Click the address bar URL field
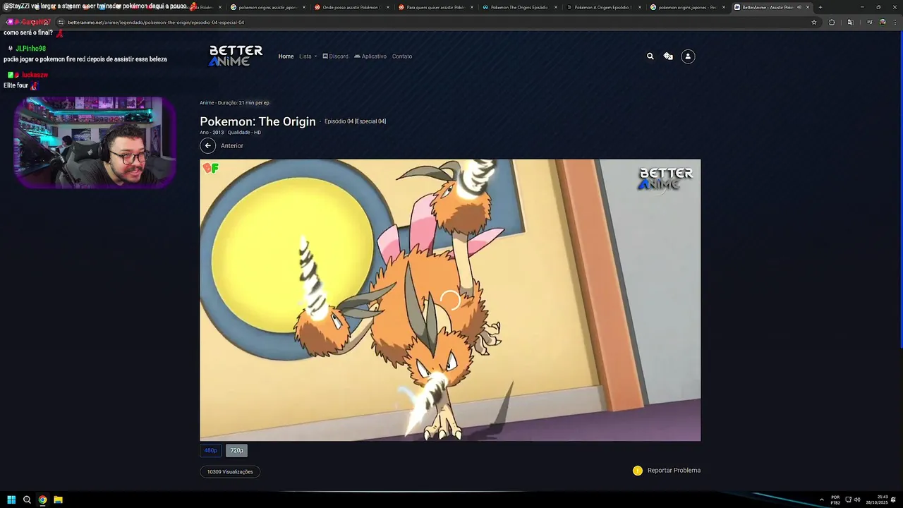The height and width of the screenshot is (508, 903). pyautogui.click(x=437, y=22)
